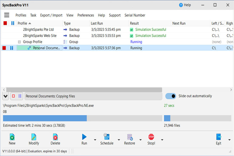Open the View menu
This screenshot has height=156, width=234.
point(70,15)
